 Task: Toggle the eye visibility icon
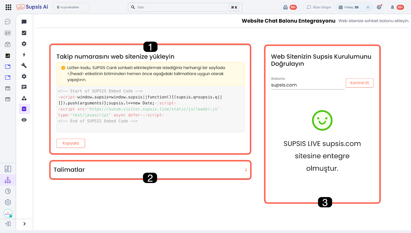click(24, 120)
